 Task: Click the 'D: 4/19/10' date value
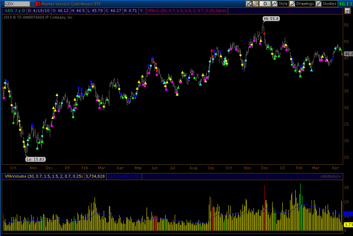tap(39, 11)
